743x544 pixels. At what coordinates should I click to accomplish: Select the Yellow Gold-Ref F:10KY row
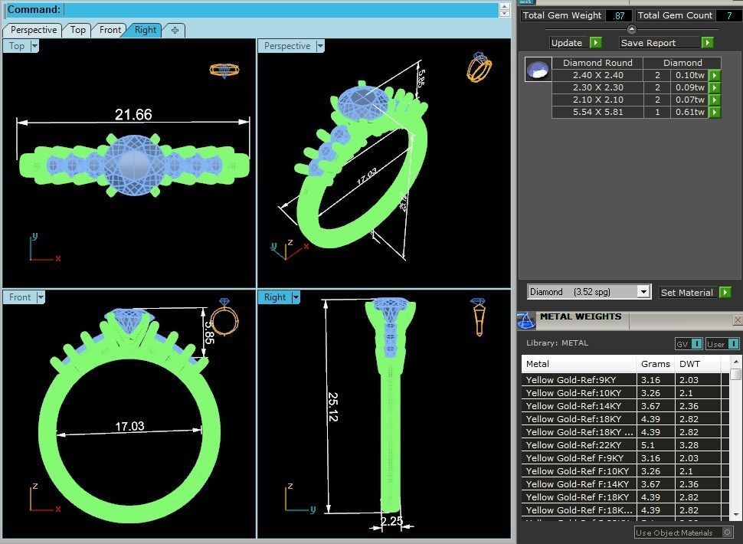tap(626, 471)
